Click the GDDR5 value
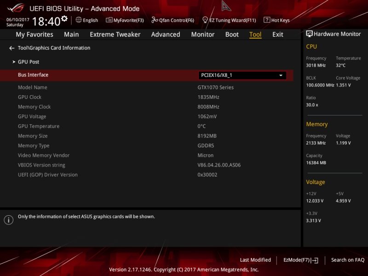Screen dimensions: 368x276 [x=206, y=145]
